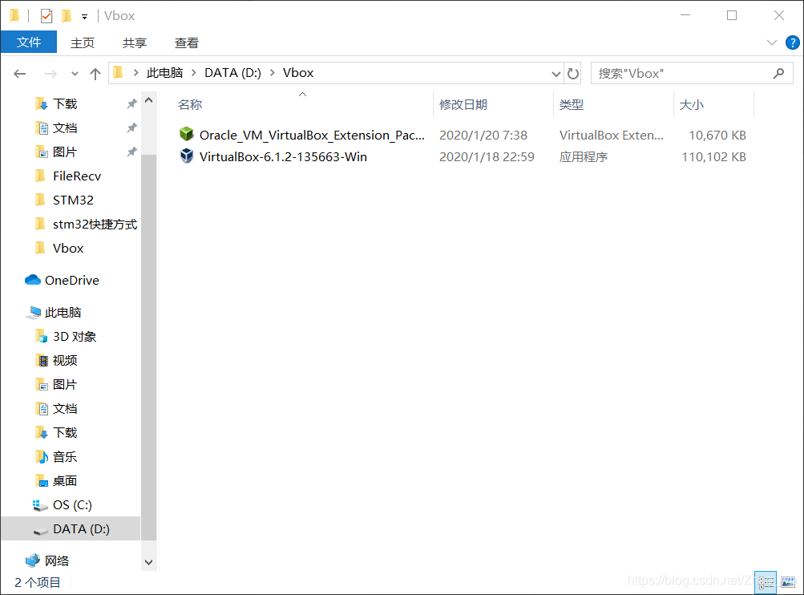Unpin 下载 using its pin icon

131,103
